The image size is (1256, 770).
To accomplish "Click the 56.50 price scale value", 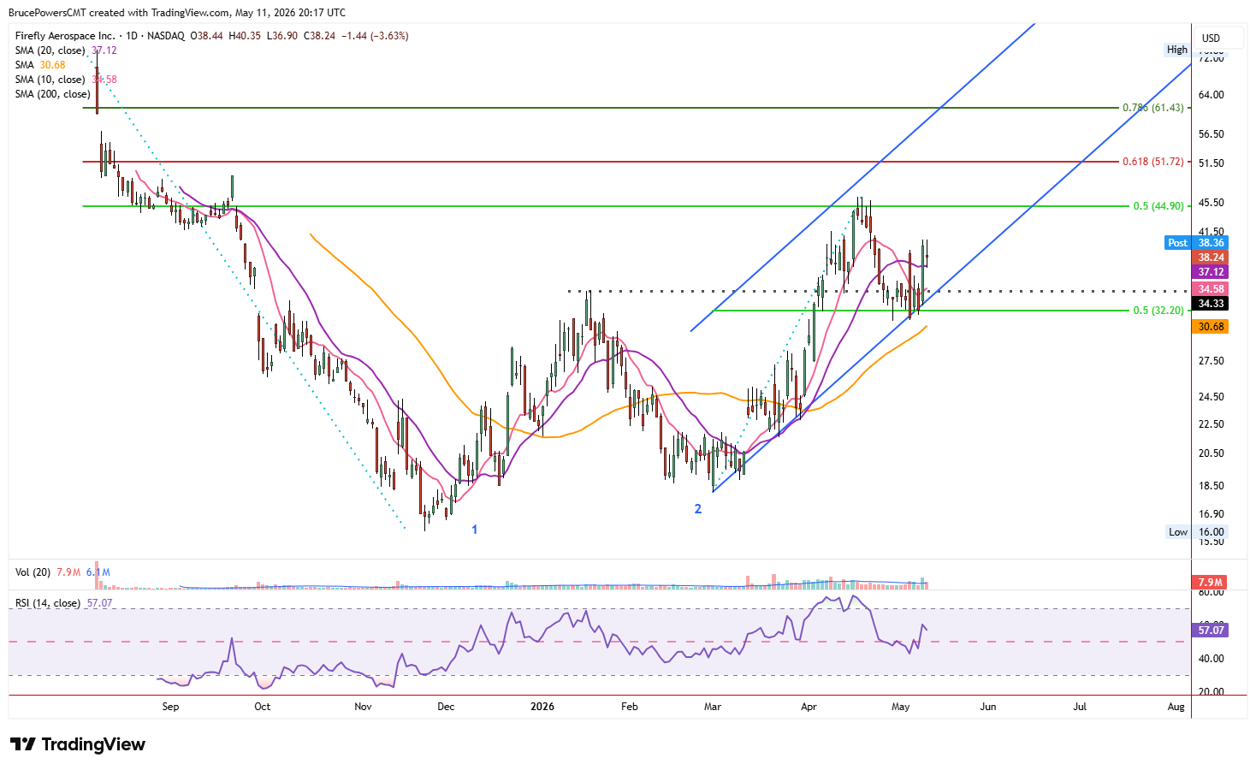I will [x=1212, y=134].
